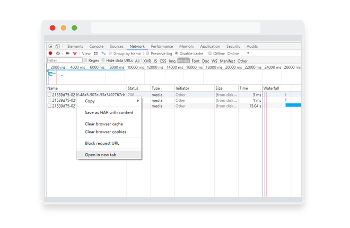Viewport: 350px width, 228px height.
Task: Sort by the Initiator column header
Action: coord(195,88)
